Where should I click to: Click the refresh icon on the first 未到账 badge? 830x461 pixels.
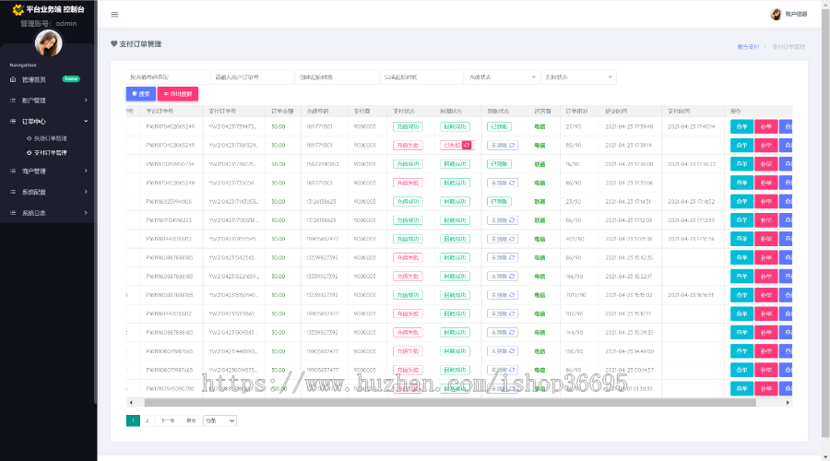point(512,145)
